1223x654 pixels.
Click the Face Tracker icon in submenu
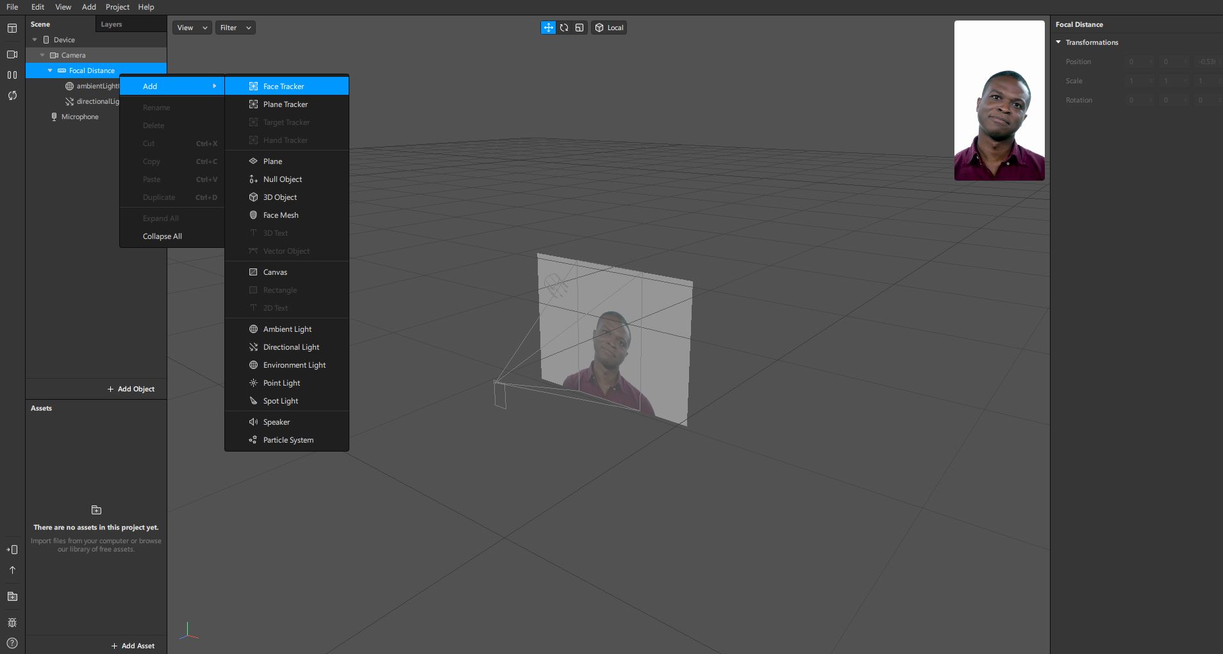point(253,86)
